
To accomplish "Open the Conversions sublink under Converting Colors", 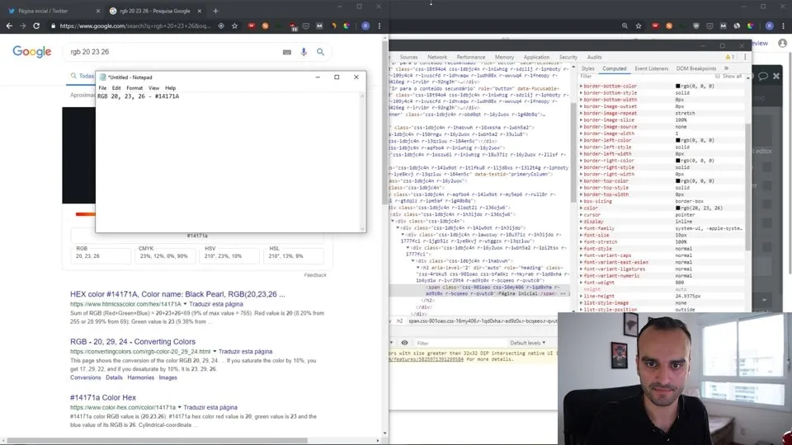I will [85, 377].
